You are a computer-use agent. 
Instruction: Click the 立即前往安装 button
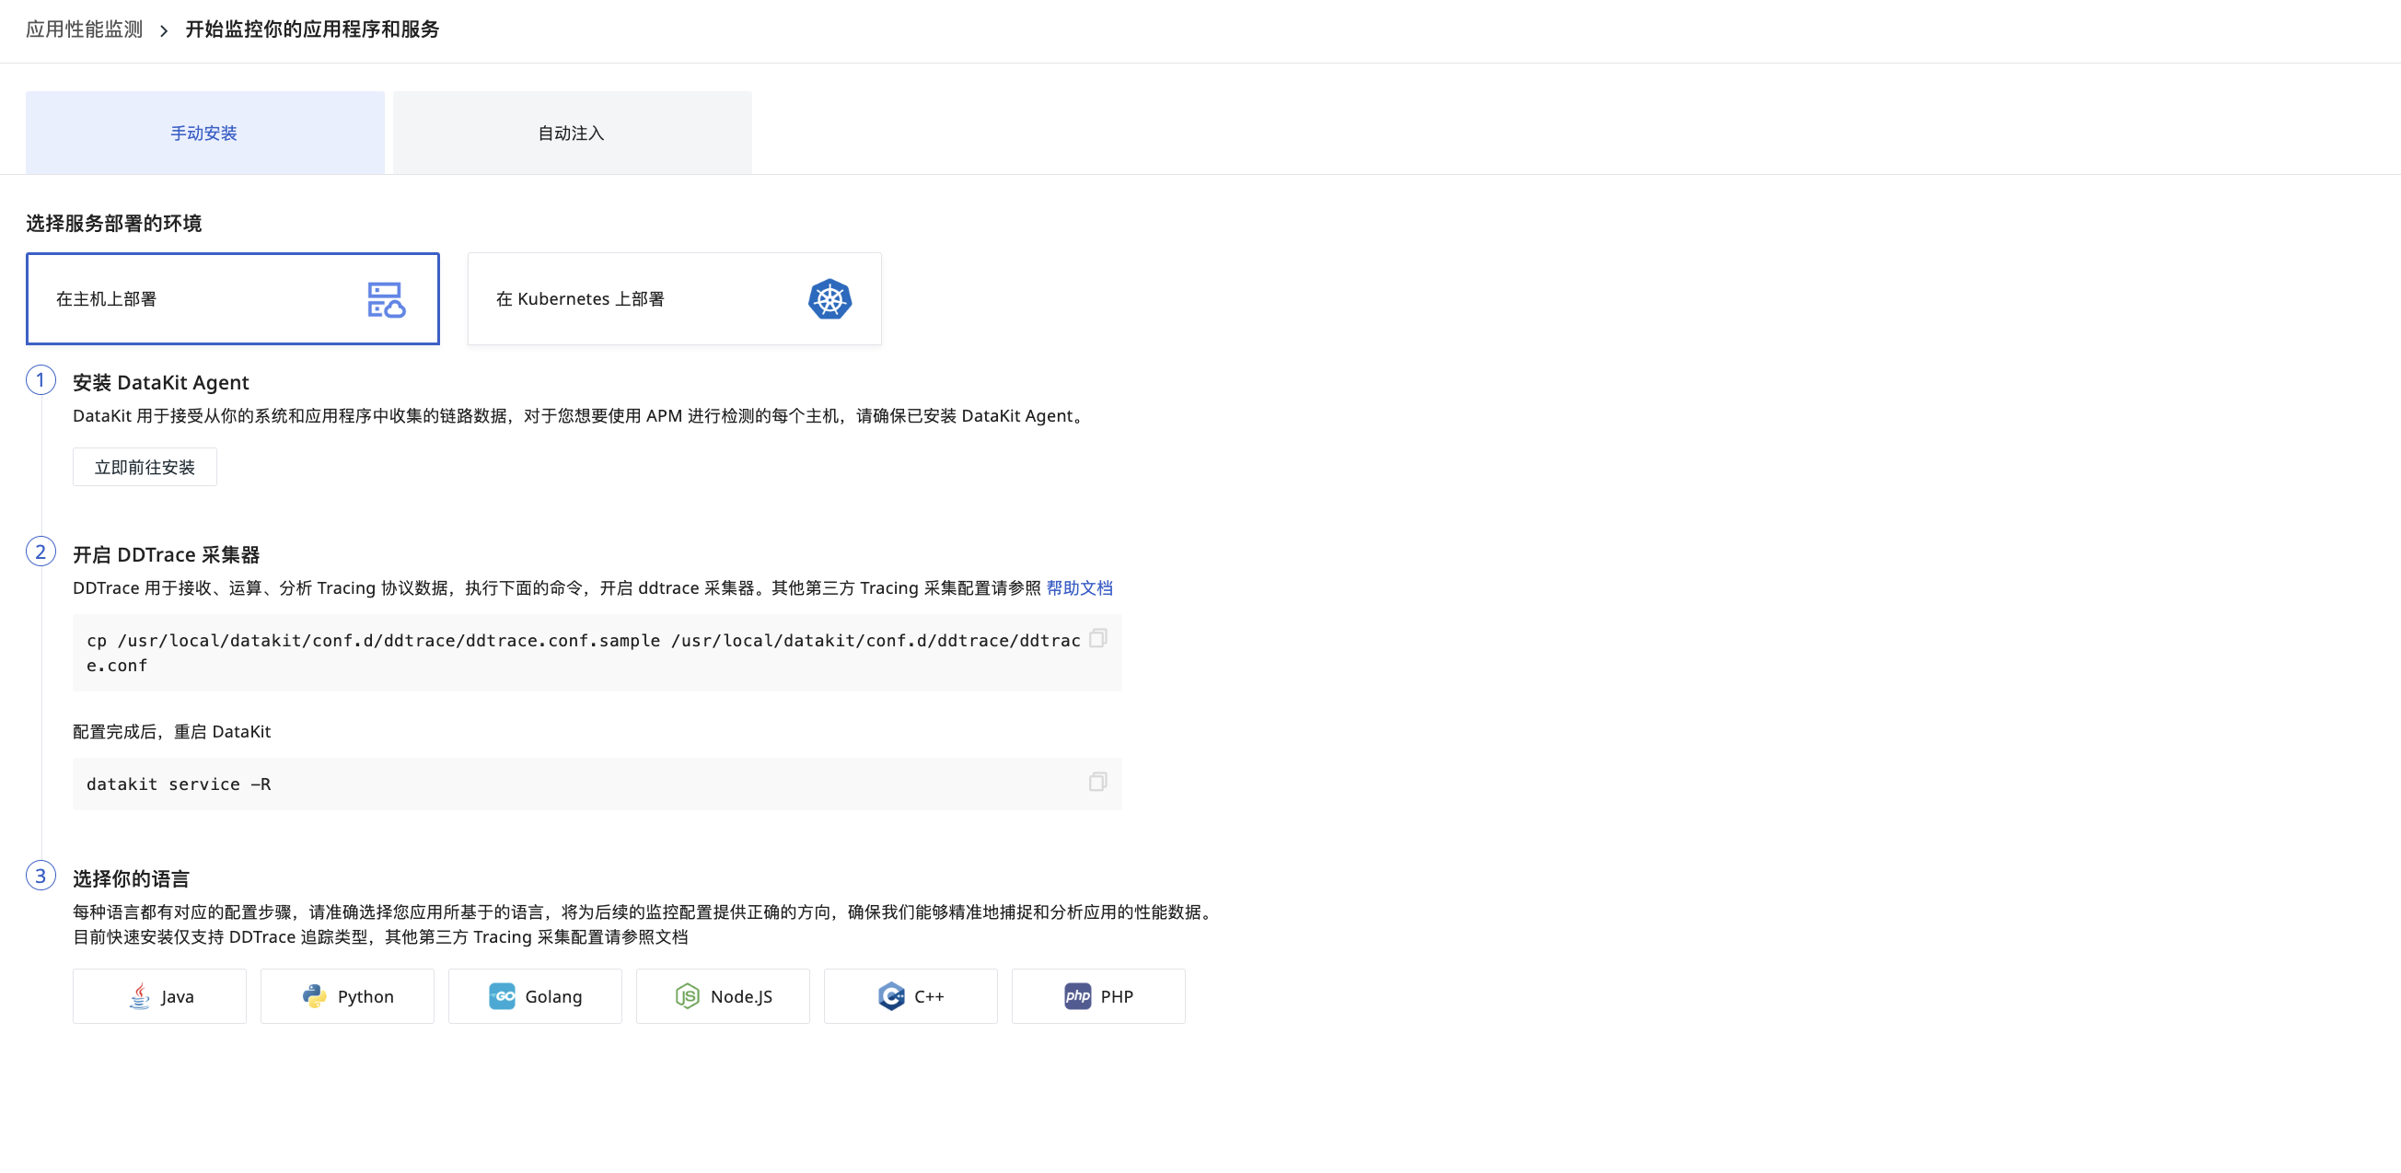point(145,467)
